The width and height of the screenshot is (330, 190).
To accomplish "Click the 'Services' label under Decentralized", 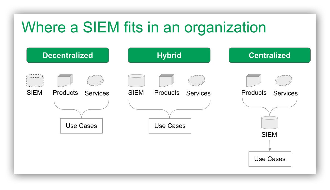I will tap(97, 93).
